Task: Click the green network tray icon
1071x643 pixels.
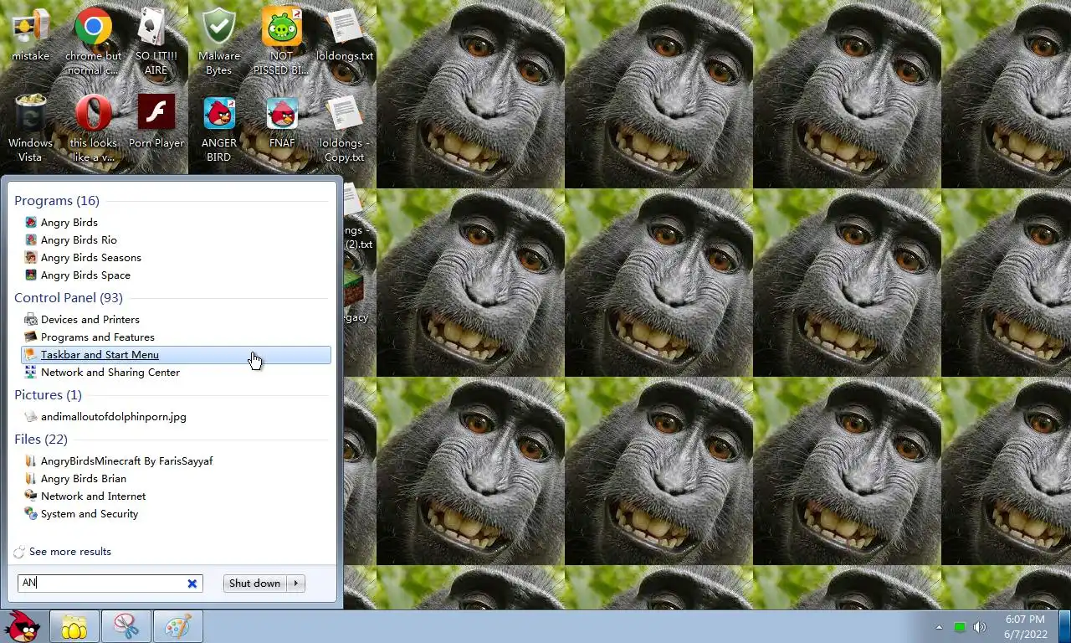Action: [x=960, y=627]
